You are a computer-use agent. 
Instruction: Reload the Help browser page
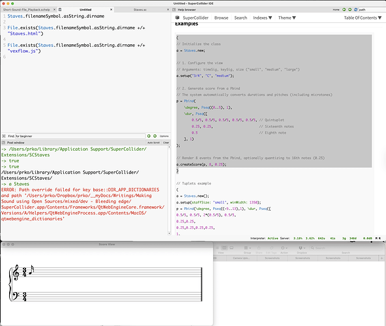[x=356, y=10]
